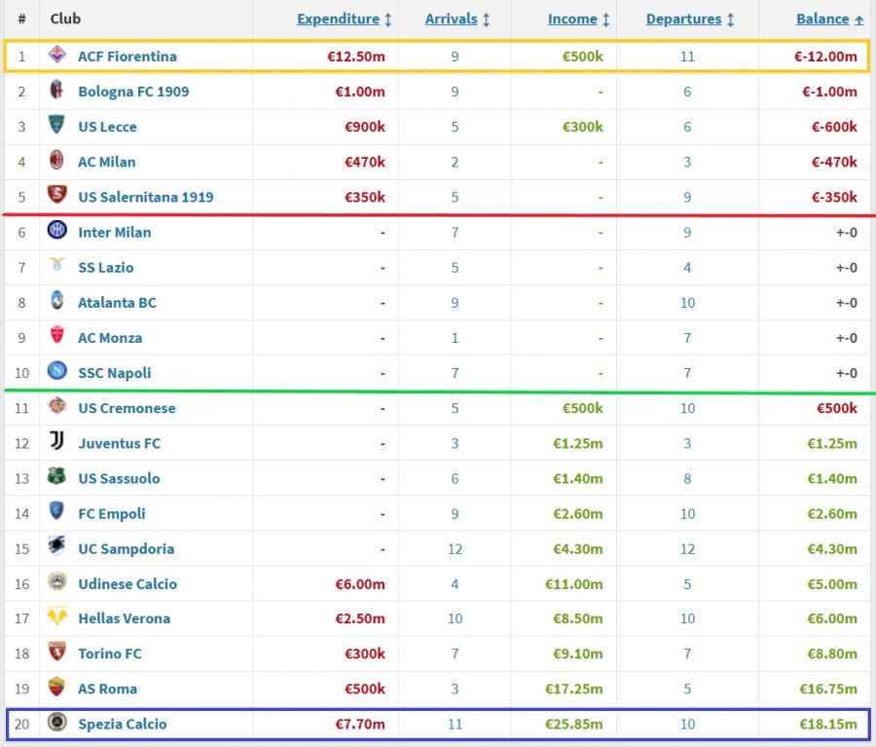The height and width of the screenshot is (747, 876).
Task: Click the Bologna FC 1909 crest icon
Action: tap(57, 92)
